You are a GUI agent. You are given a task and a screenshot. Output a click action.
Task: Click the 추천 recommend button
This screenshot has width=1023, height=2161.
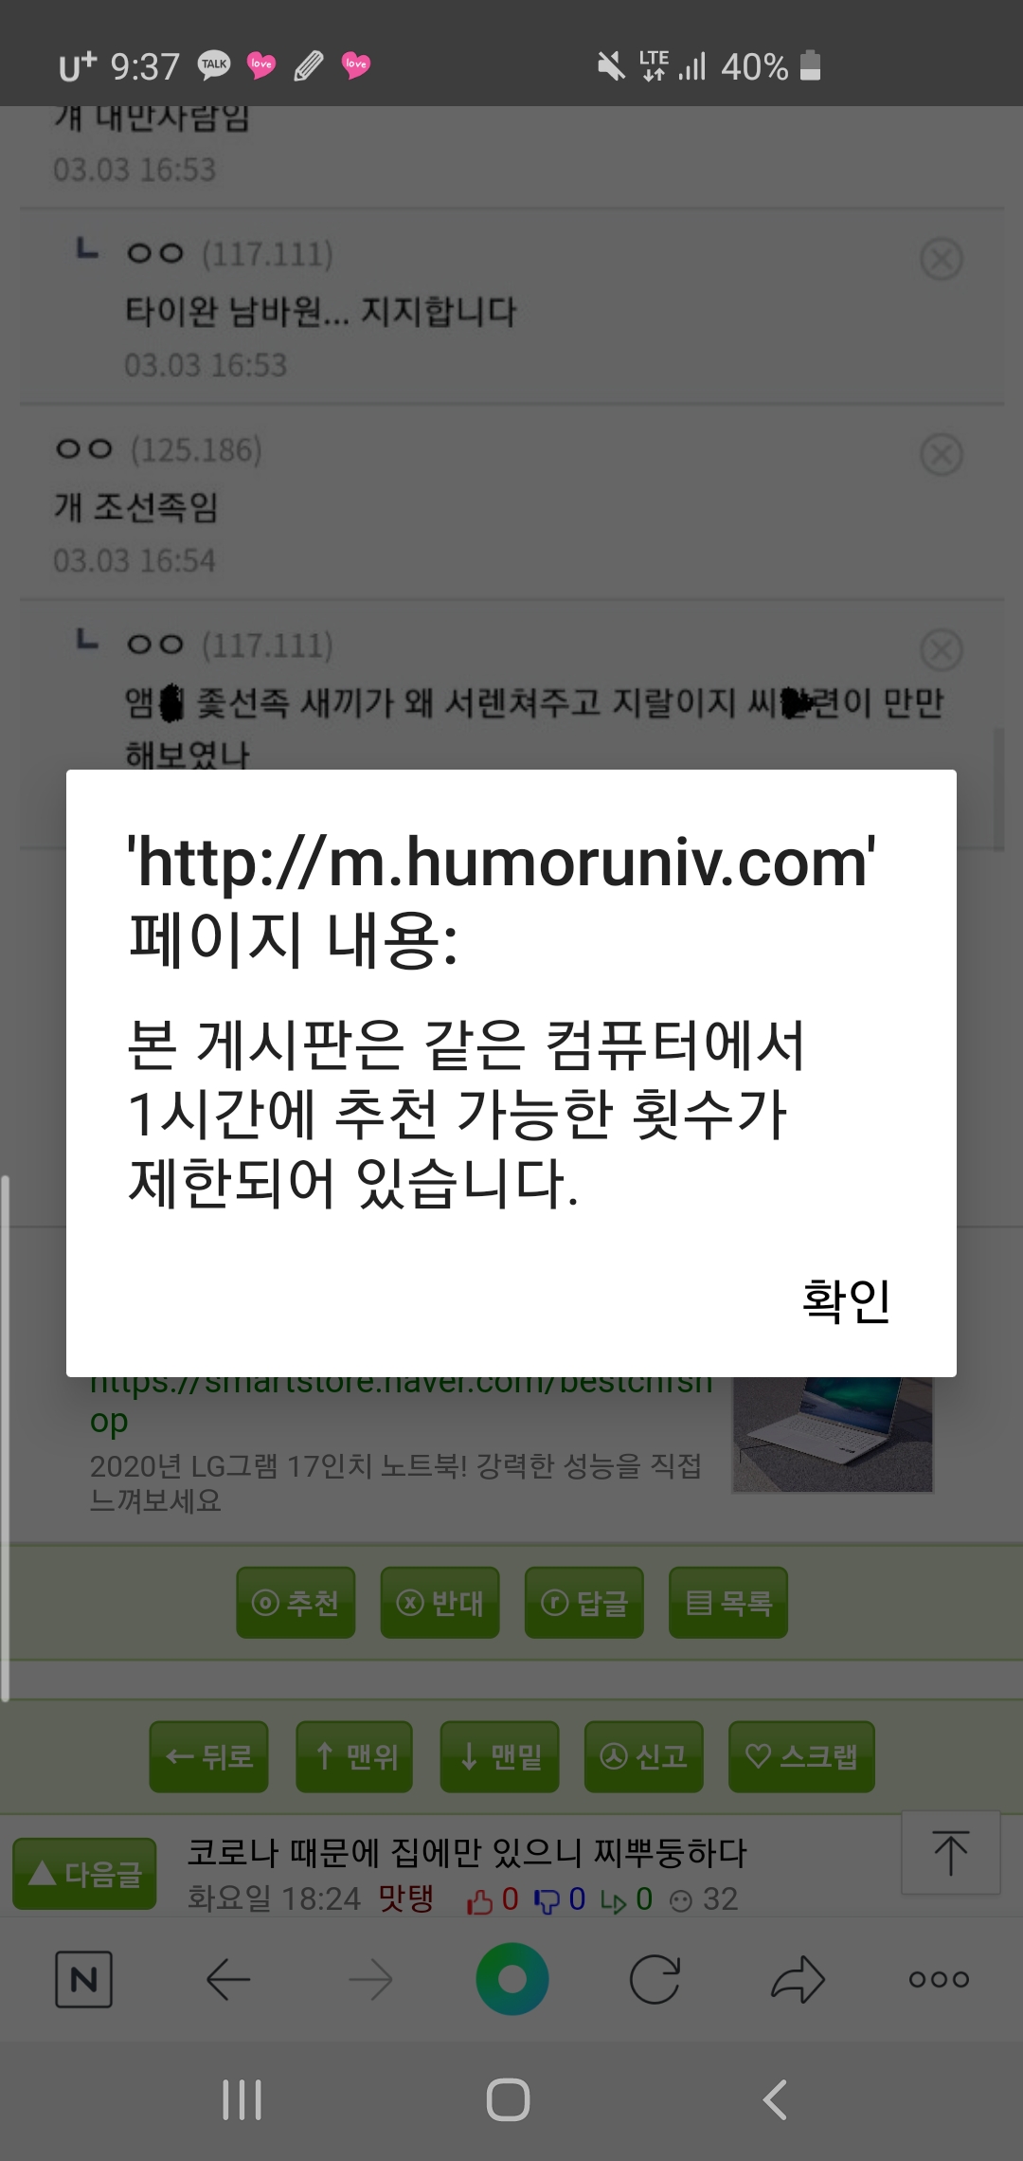point(296,1603)
